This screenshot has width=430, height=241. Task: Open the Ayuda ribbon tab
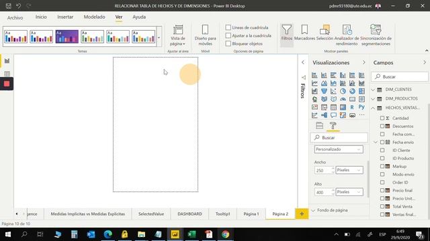(139, 17)
